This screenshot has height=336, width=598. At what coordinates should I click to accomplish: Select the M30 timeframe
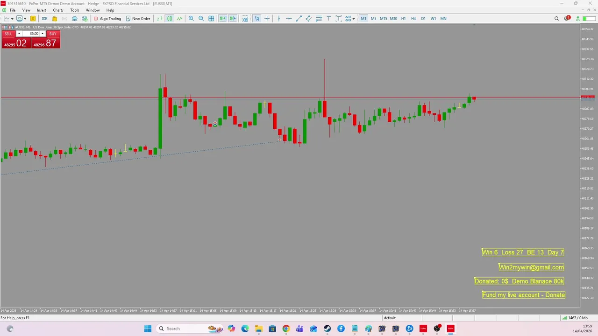(393, 19)
